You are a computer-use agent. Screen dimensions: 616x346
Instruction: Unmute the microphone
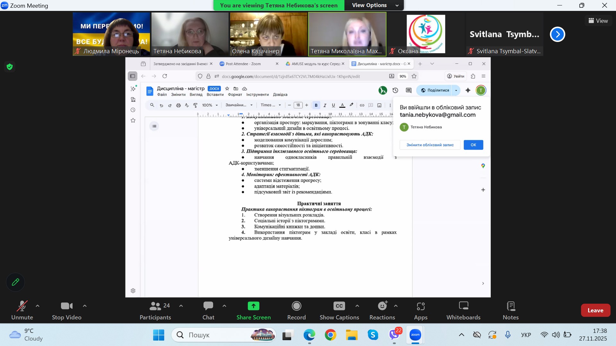coord(22,310)
